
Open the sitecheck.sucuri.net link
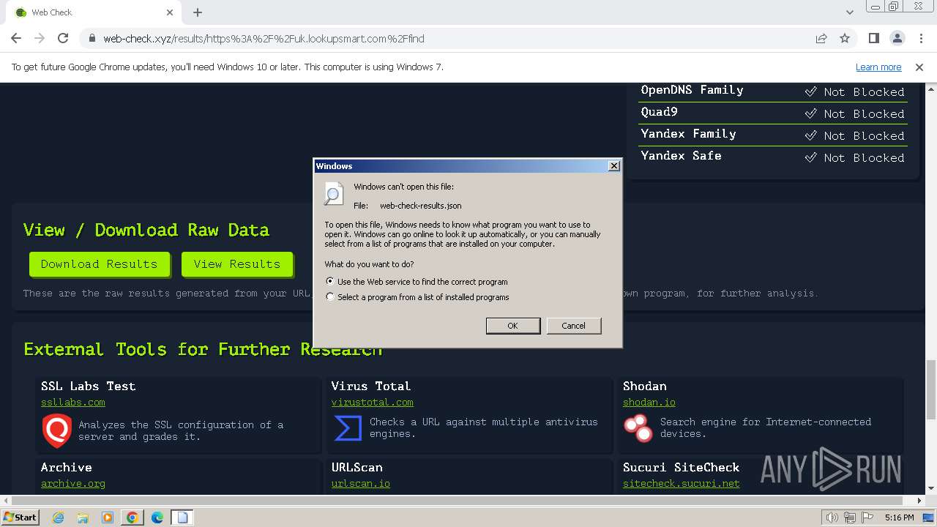[682, 484]
